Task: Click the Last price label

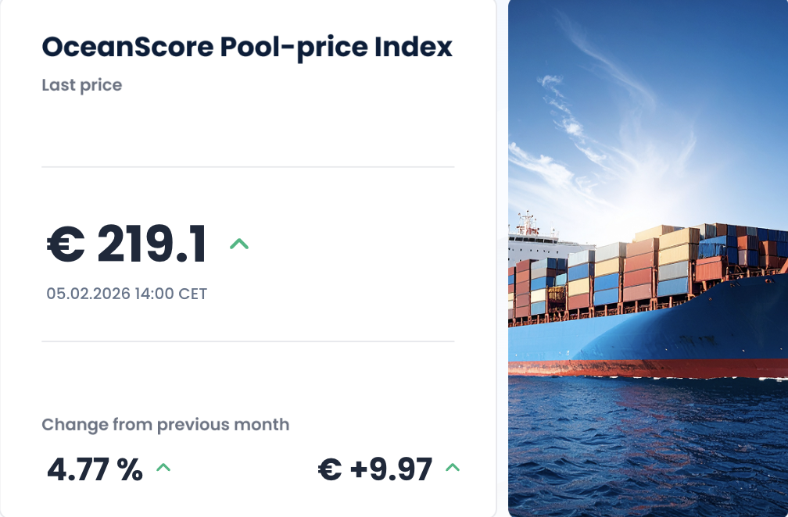Action: click(82, 84)
